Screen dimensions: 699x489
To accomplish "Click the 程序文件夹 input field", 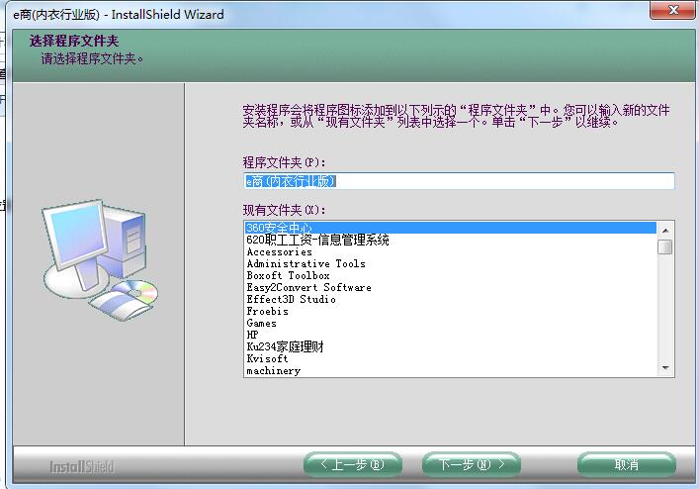I will click(459, 181).
